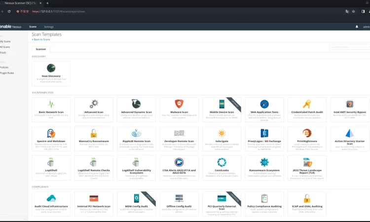
Task: Open the All Scans folder
Action: tap(5, 47)
